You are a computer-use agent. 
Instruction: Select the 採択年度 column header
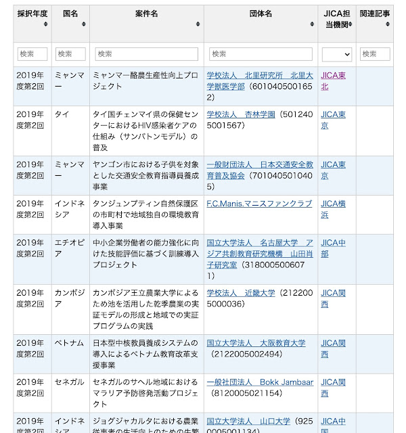32,24
